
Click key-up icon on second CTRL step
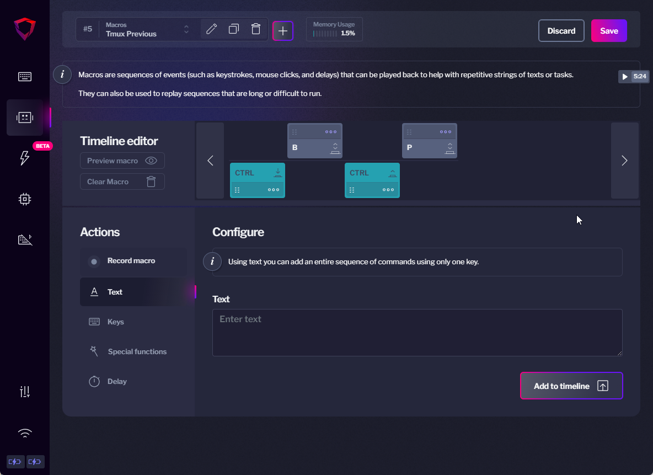coord(392,173)
